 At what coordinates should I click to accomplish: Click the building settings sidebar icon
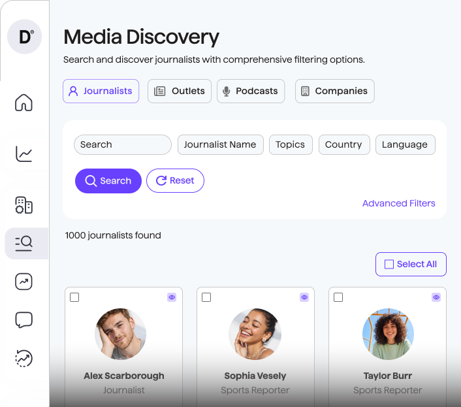point(24,205)
